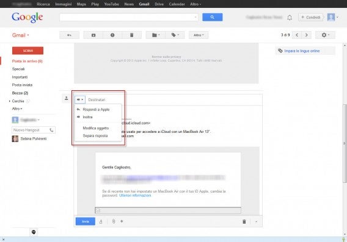Click the contact person icon beside reply box
347x242 pixels.
coord(66,99)
